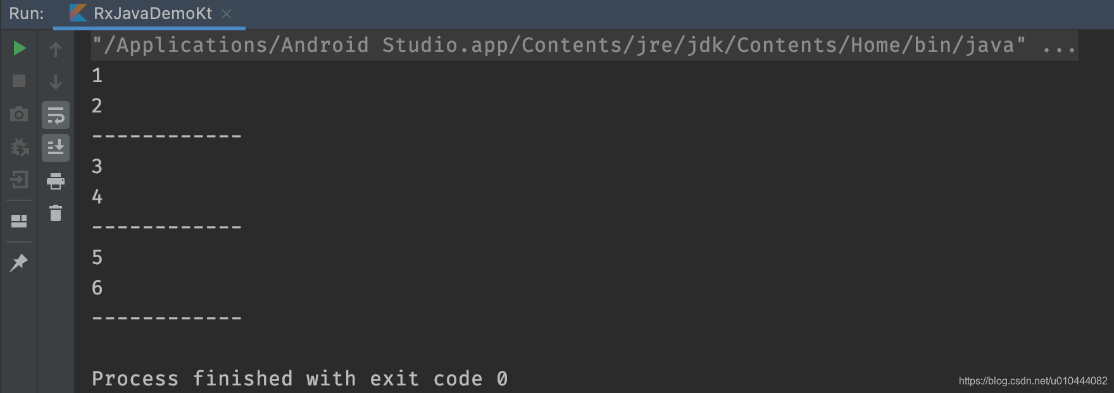The image size is (1114, 393).
Task: Navigate up the stack trace
Action: point(55,47)
